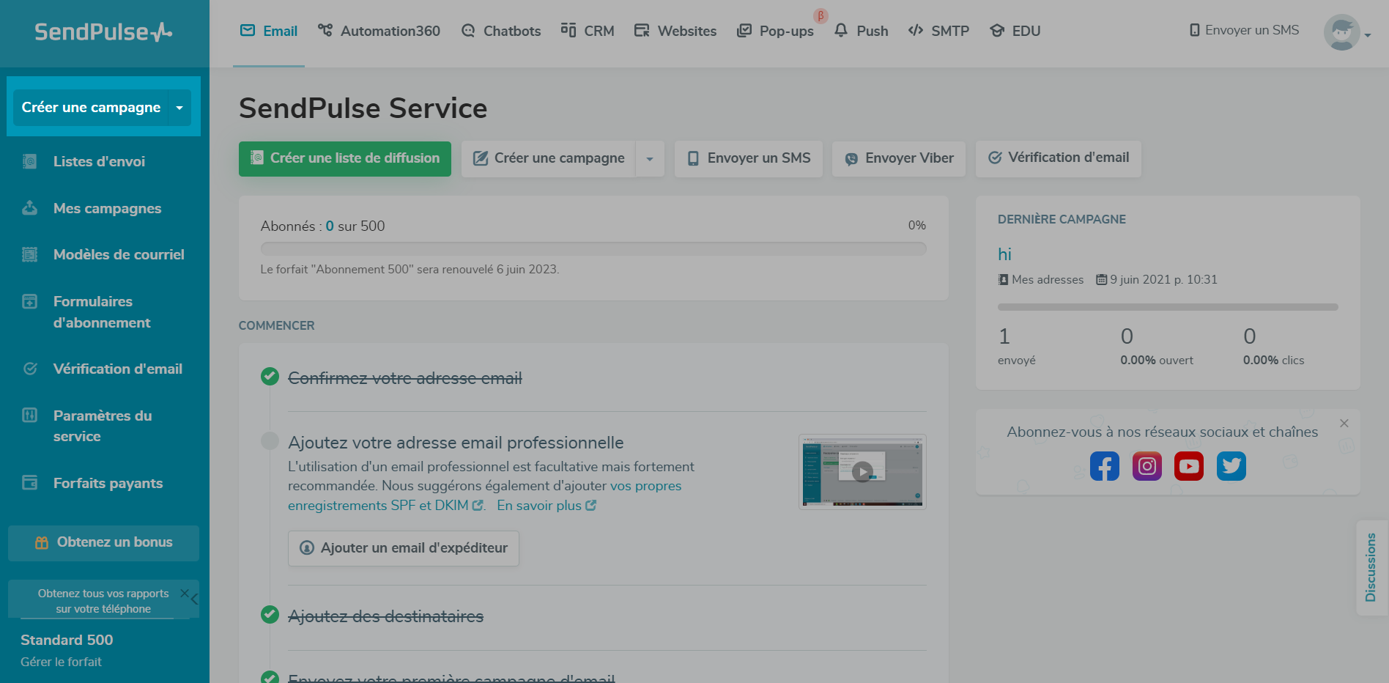This screenshot has width=1389, height=683.
Task: Expand the account menu arrow next to avatar
Action: tap(1367, 34)
